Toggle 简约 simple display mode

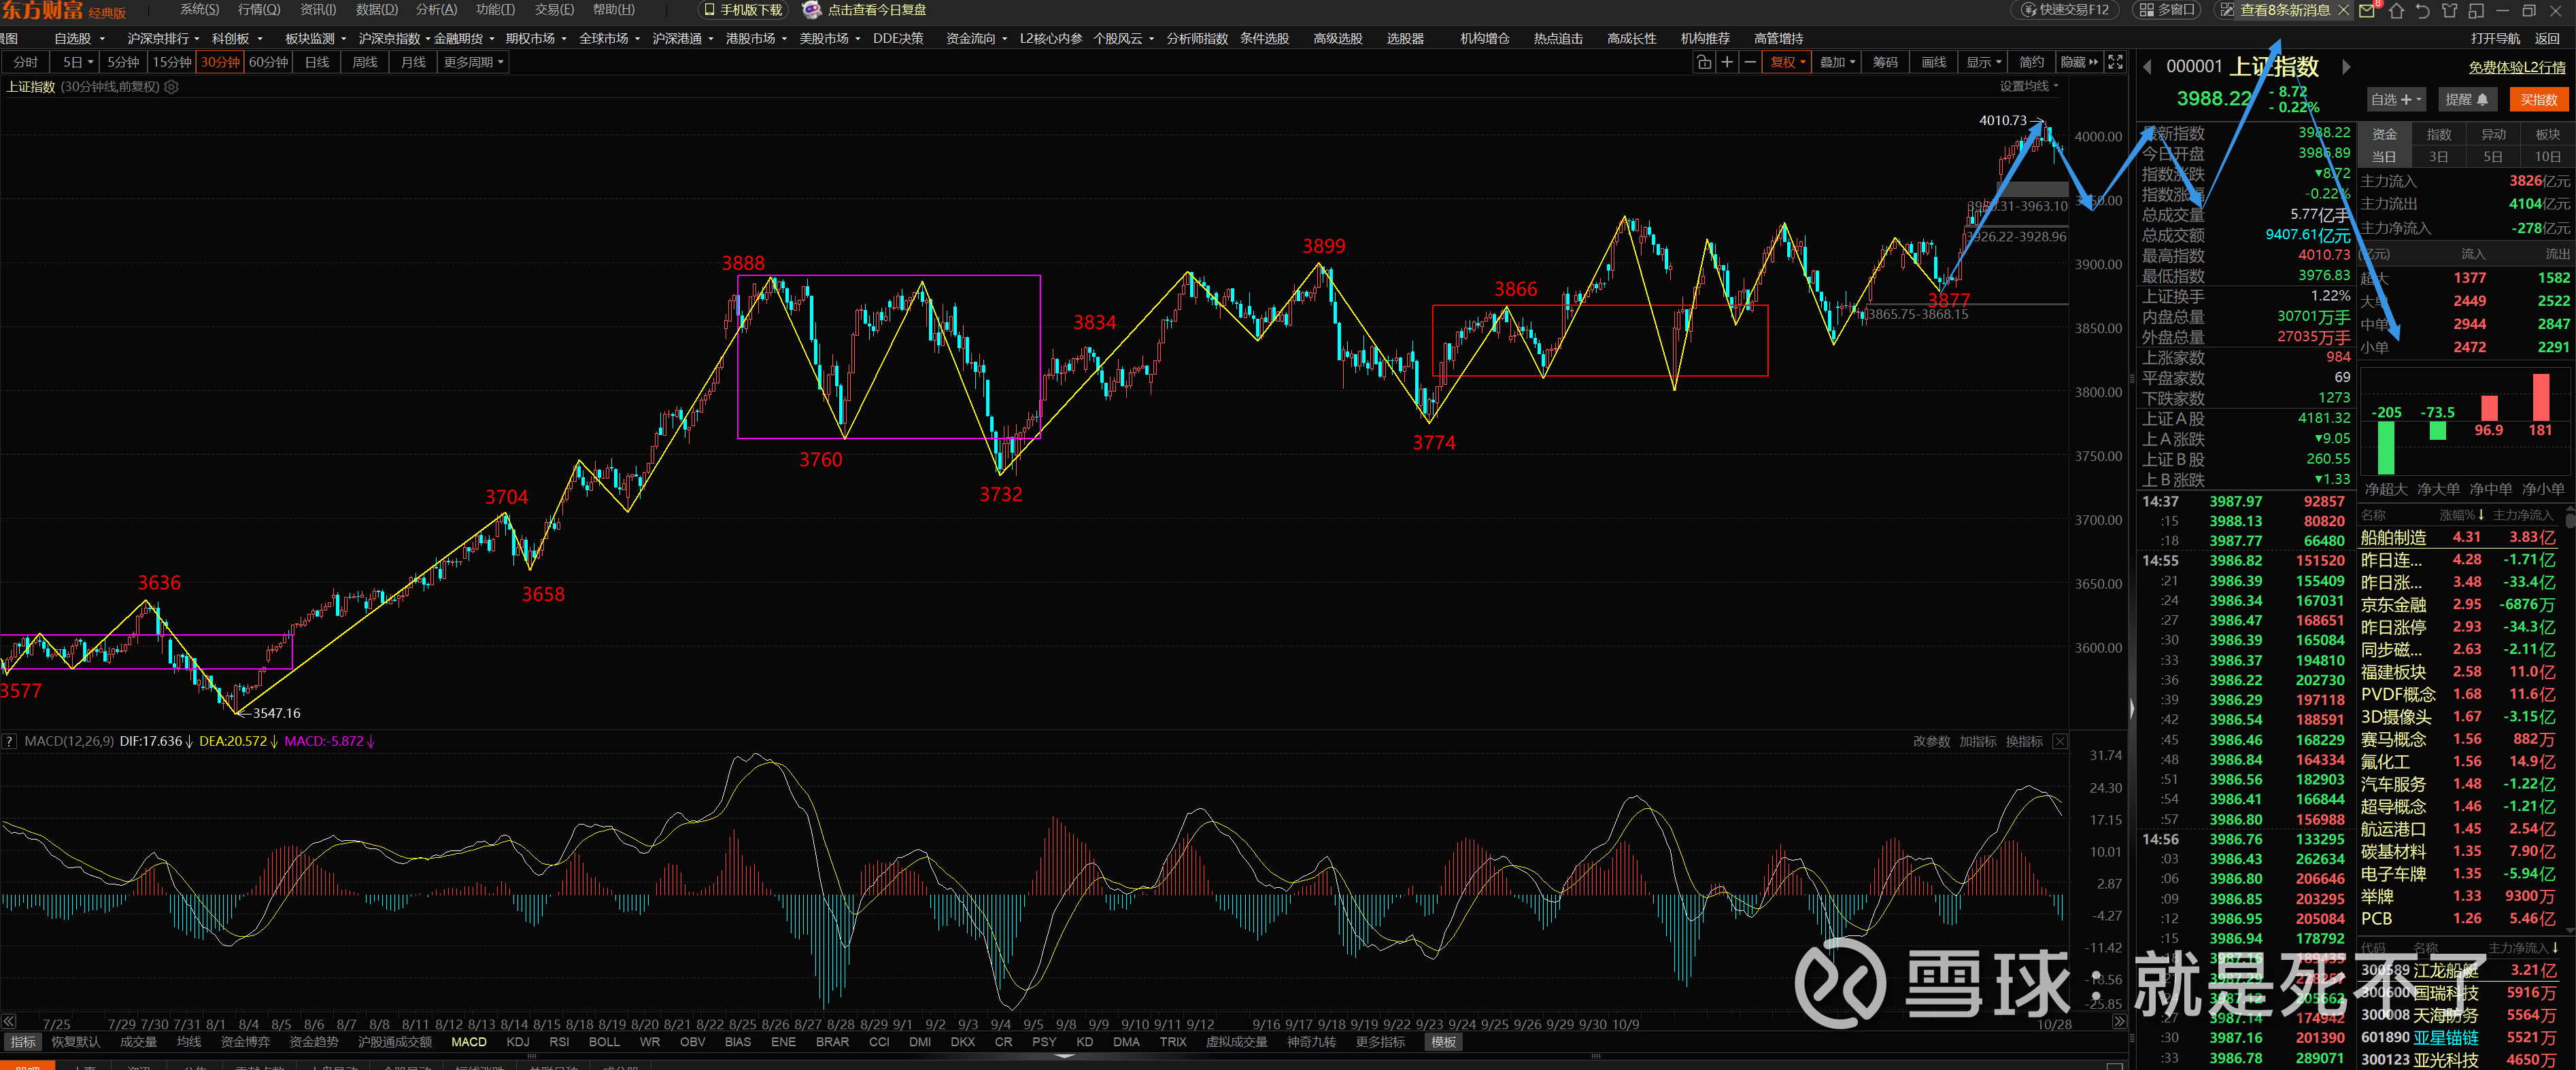tap(2031, 62)
